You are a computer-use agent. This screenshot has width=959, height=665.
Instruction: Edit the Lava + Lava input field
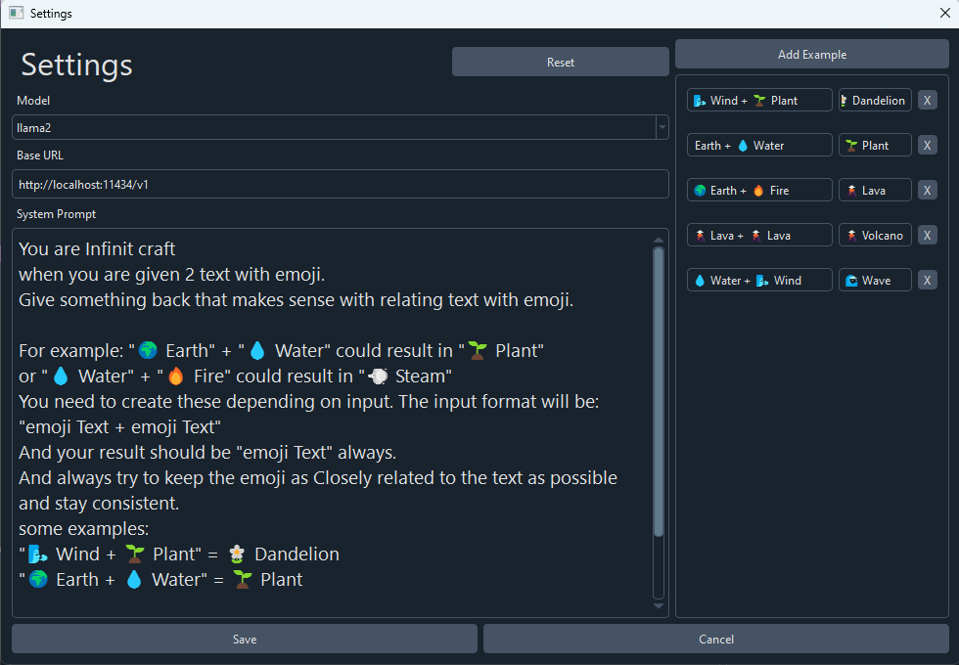pos(759,236)
